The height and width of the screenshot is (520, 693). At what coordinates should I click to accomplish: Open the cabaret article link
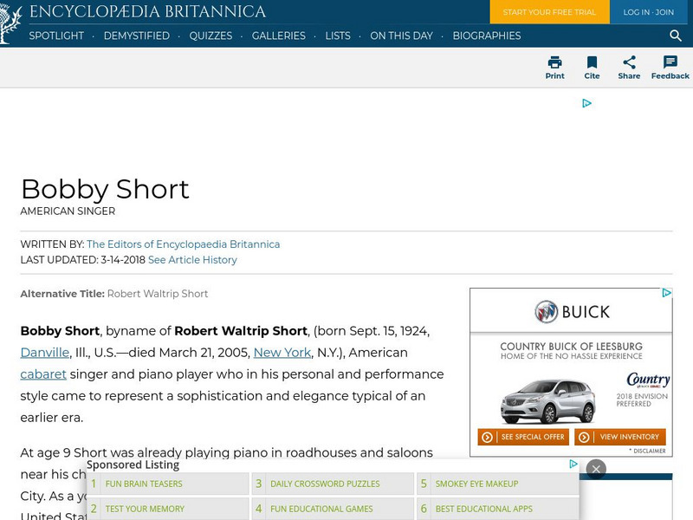click(x=43, y=374)
